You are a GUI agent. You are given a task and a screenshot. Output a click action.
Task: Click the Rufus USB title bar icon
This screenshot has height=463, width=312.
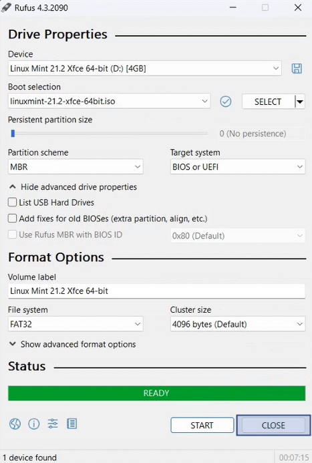(6, 7)
